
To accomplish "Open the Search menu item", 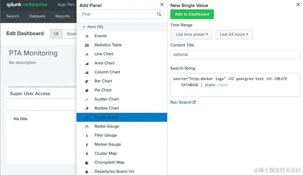I will (13, 16).
